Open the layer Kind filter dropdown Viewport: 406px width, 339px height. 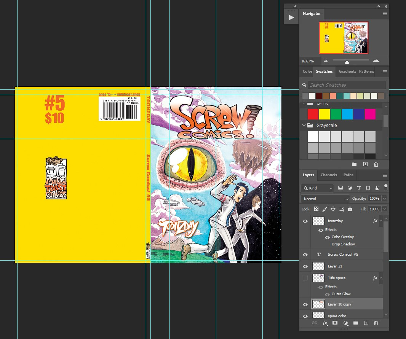pos(317,188)
